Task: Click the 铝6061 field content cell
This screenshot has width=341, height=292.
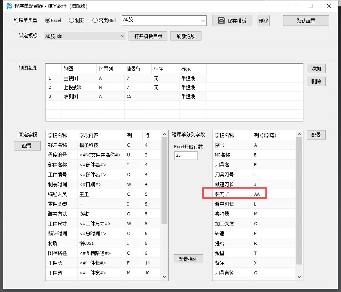Action: (101, 243)
